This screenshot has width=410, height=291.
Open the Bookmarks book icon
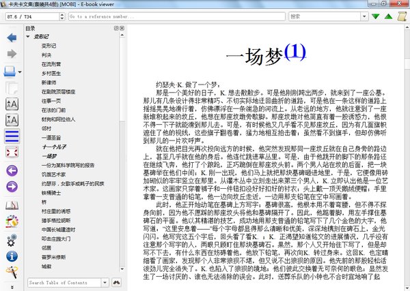(12, 206)
